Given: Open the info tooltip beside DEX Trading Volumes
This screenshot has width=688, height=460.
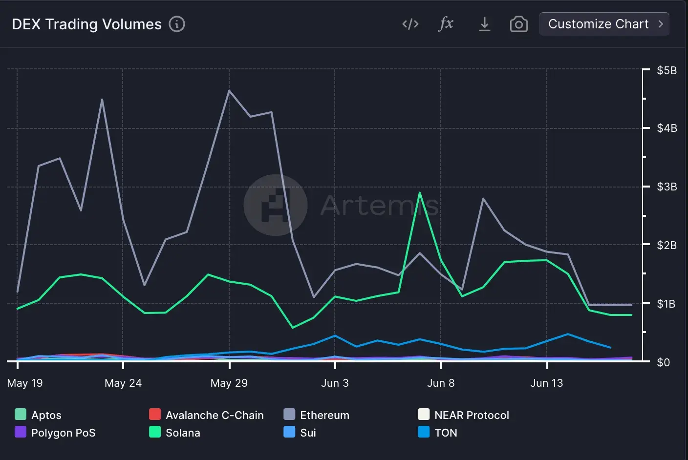Looking at the screenshot, I should pos(177,24).
